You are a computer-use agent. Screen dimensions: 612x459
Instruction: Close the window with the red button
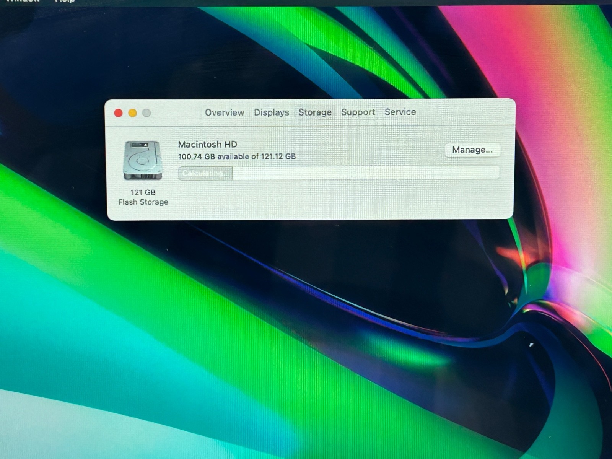point(119,113)
